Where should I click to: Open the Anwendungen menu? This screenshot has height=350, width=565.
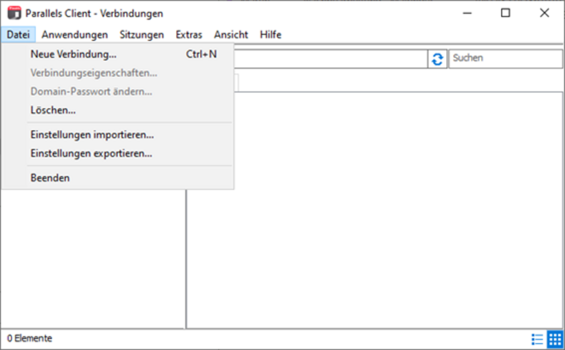(75, 34)
